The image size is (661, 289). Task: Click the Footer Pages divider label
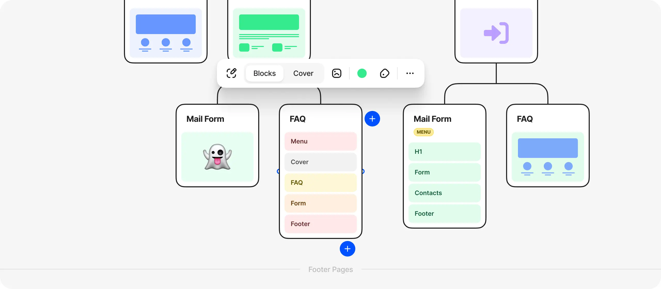coord(330,269)
